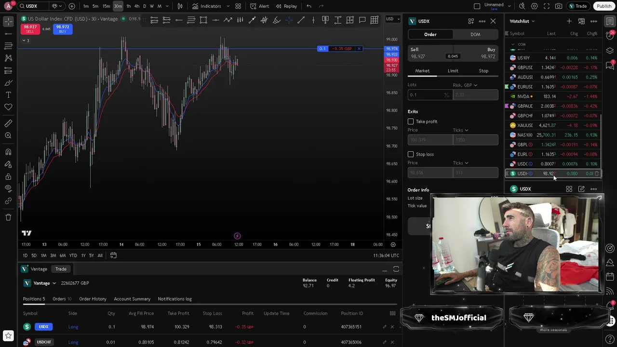Undo the last chart action
Image resolution: width=617 pixels, height=347 pixels.
pos(309,6)
